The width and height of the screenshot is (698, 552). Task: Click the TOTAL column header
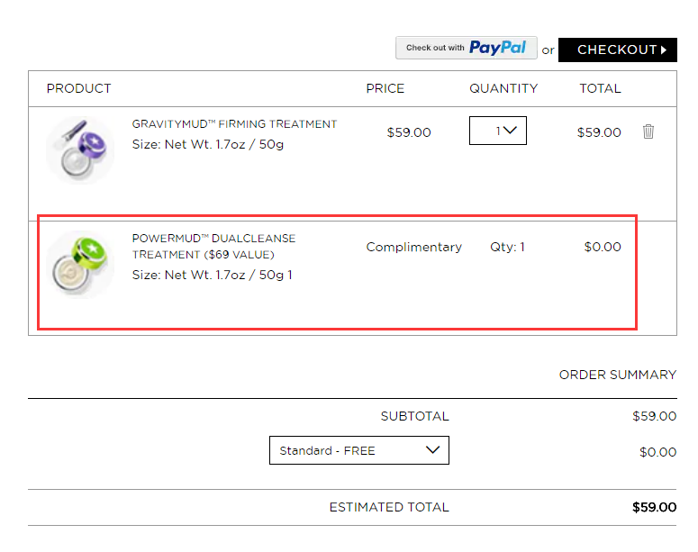pos(600,88)
